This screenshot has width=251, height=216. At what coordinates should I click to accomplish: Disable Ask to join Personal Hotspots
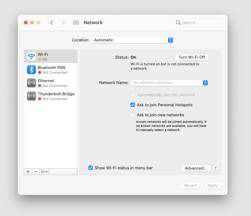(x=133, y=105)
